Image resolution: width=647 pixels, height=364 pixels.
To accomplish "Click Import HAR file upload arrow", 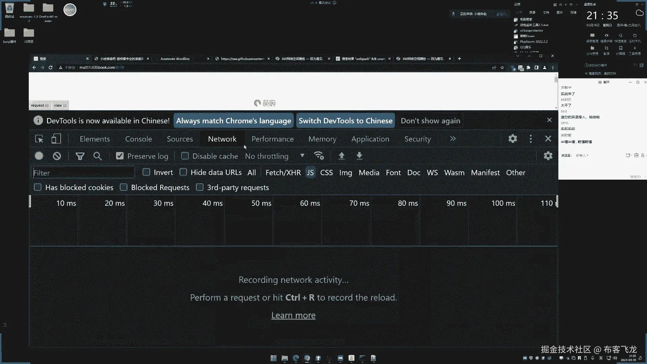I will (341, 156).
